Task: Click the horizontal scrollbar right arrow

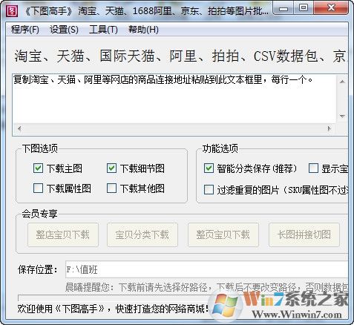Action: pyautogui.click(x=330, y=128)
